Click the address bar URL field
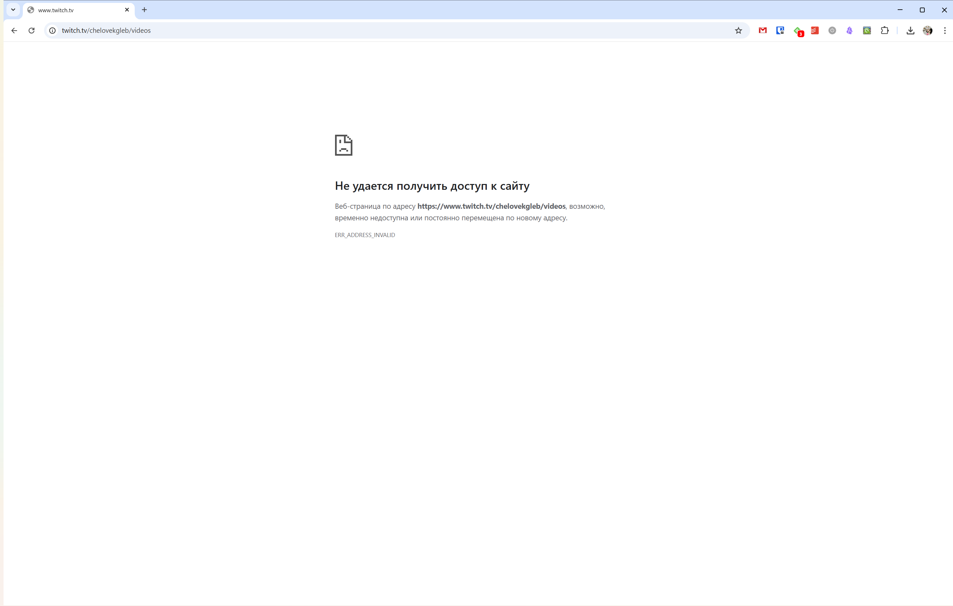 [356, 31]
